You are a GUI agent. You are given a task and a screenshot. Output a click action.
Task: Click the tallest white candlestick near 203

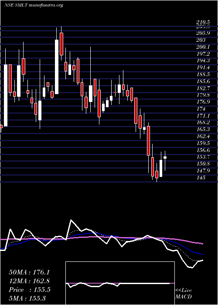(x=57, y=67)
